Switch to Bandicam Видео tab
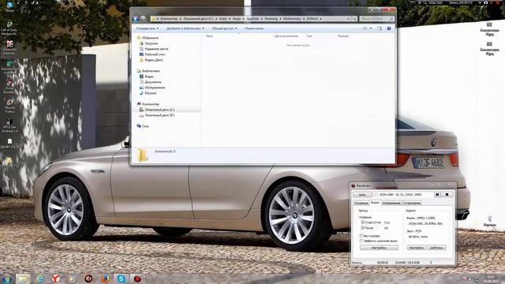Viewport: 505px width, 284px height. pyautogui.click(x=376, y=203)
